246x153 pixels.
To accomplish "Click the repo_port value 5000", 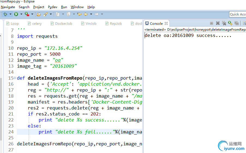I will [x=55, y=54].
